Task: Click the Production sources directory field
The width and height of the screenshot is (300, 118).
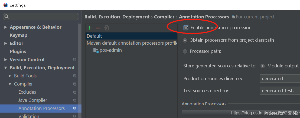Action: (279, 78)
